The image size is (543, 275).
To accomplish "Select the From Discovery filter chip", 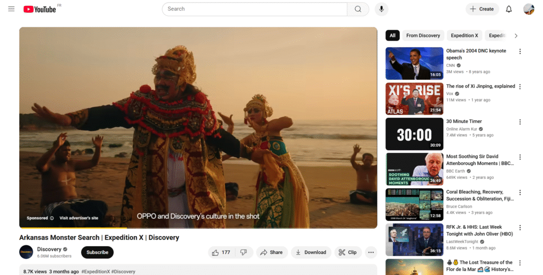I will click(x=423, y=36).
